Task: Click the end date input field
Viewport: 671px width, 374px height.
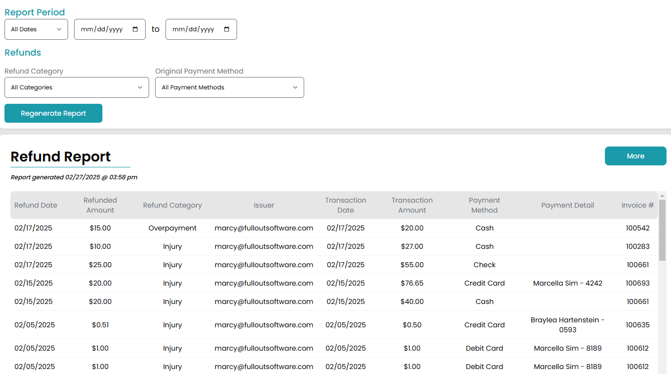Action: click(x=193, y=29)
